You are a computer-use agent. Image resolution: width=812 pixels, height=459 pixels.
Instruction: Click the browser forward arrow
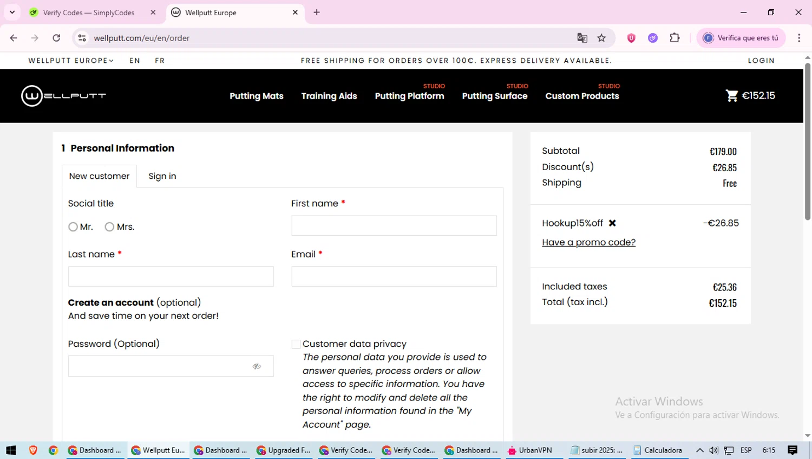pyautogui.click(x=35, y=38)
